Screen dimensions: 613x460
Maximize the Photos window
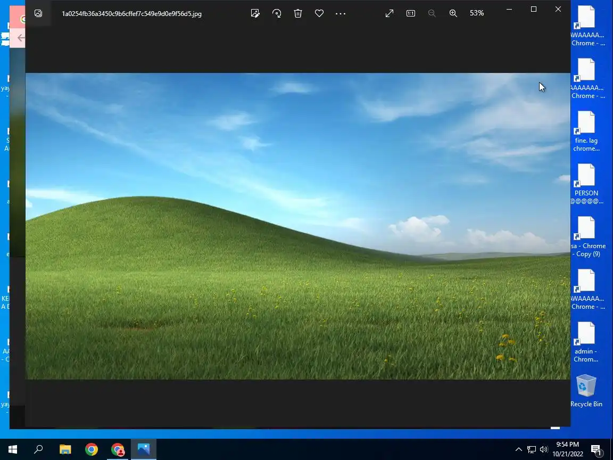click(x=534, y=9)
